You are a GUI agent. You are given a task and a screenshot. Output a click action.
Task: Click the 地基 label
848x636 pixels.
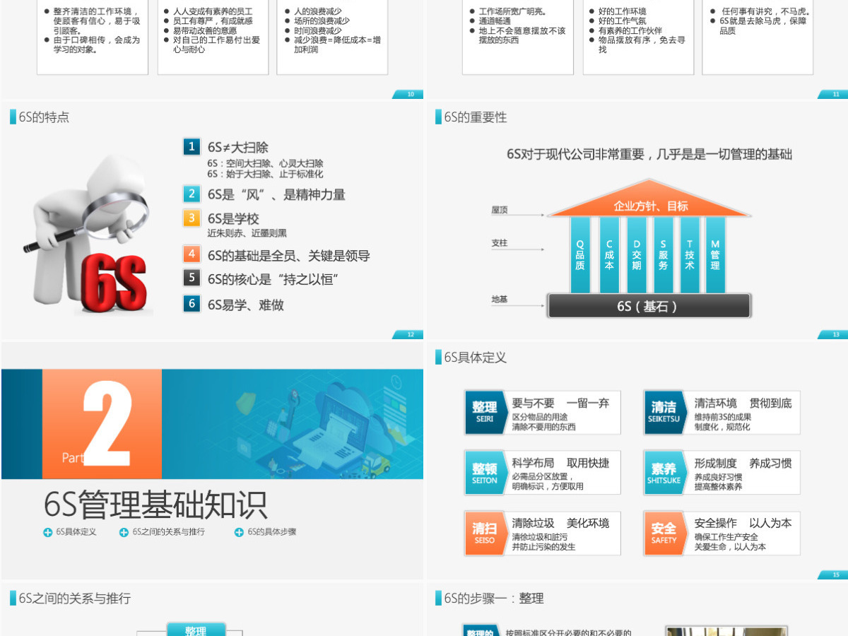[500, 300]
